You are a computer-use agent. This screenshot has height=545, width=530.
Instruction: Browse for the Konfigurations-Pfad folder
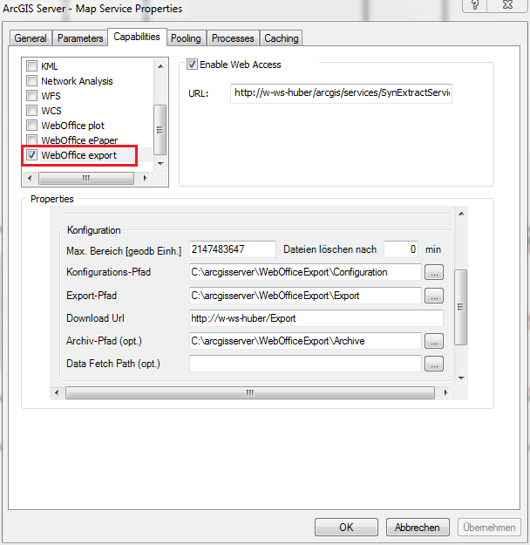[434, 272]
